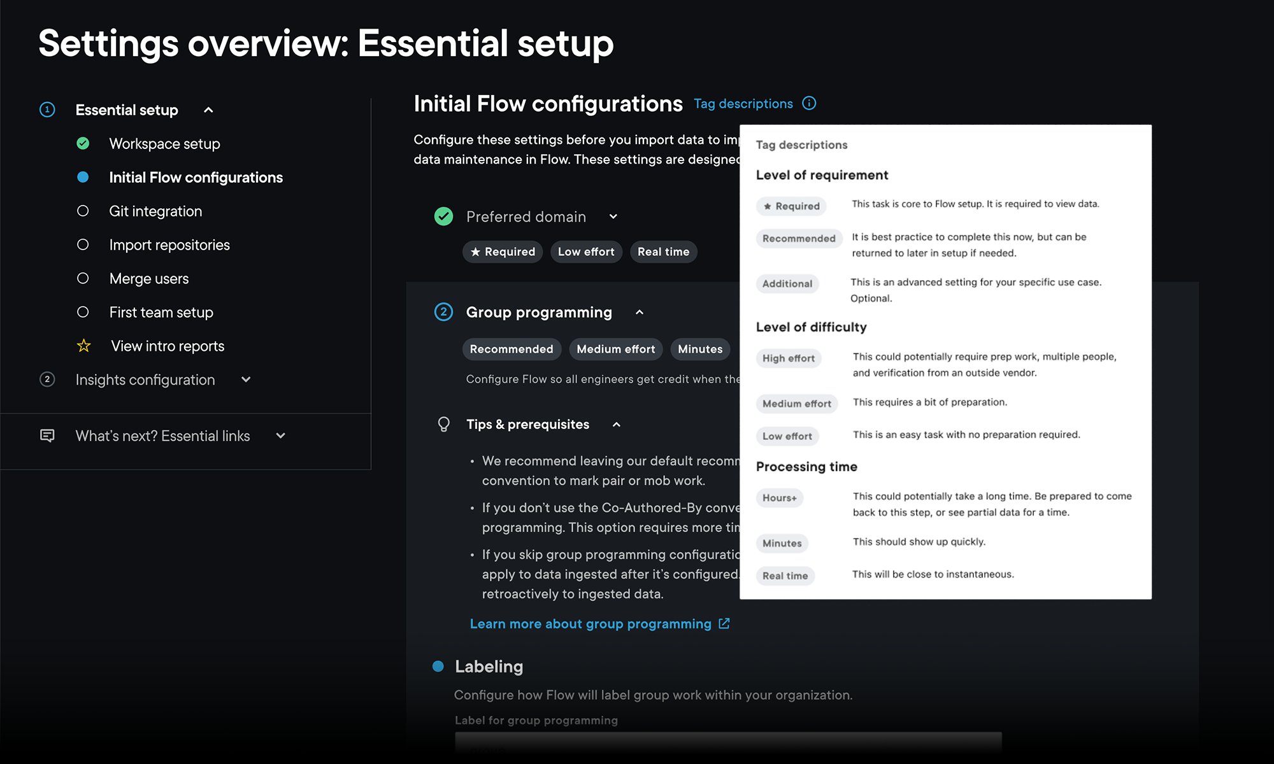This screenshot has width=1274, height=764.
Task: Click the info icon beside Tag descriptions
Action: coord(809,103)
